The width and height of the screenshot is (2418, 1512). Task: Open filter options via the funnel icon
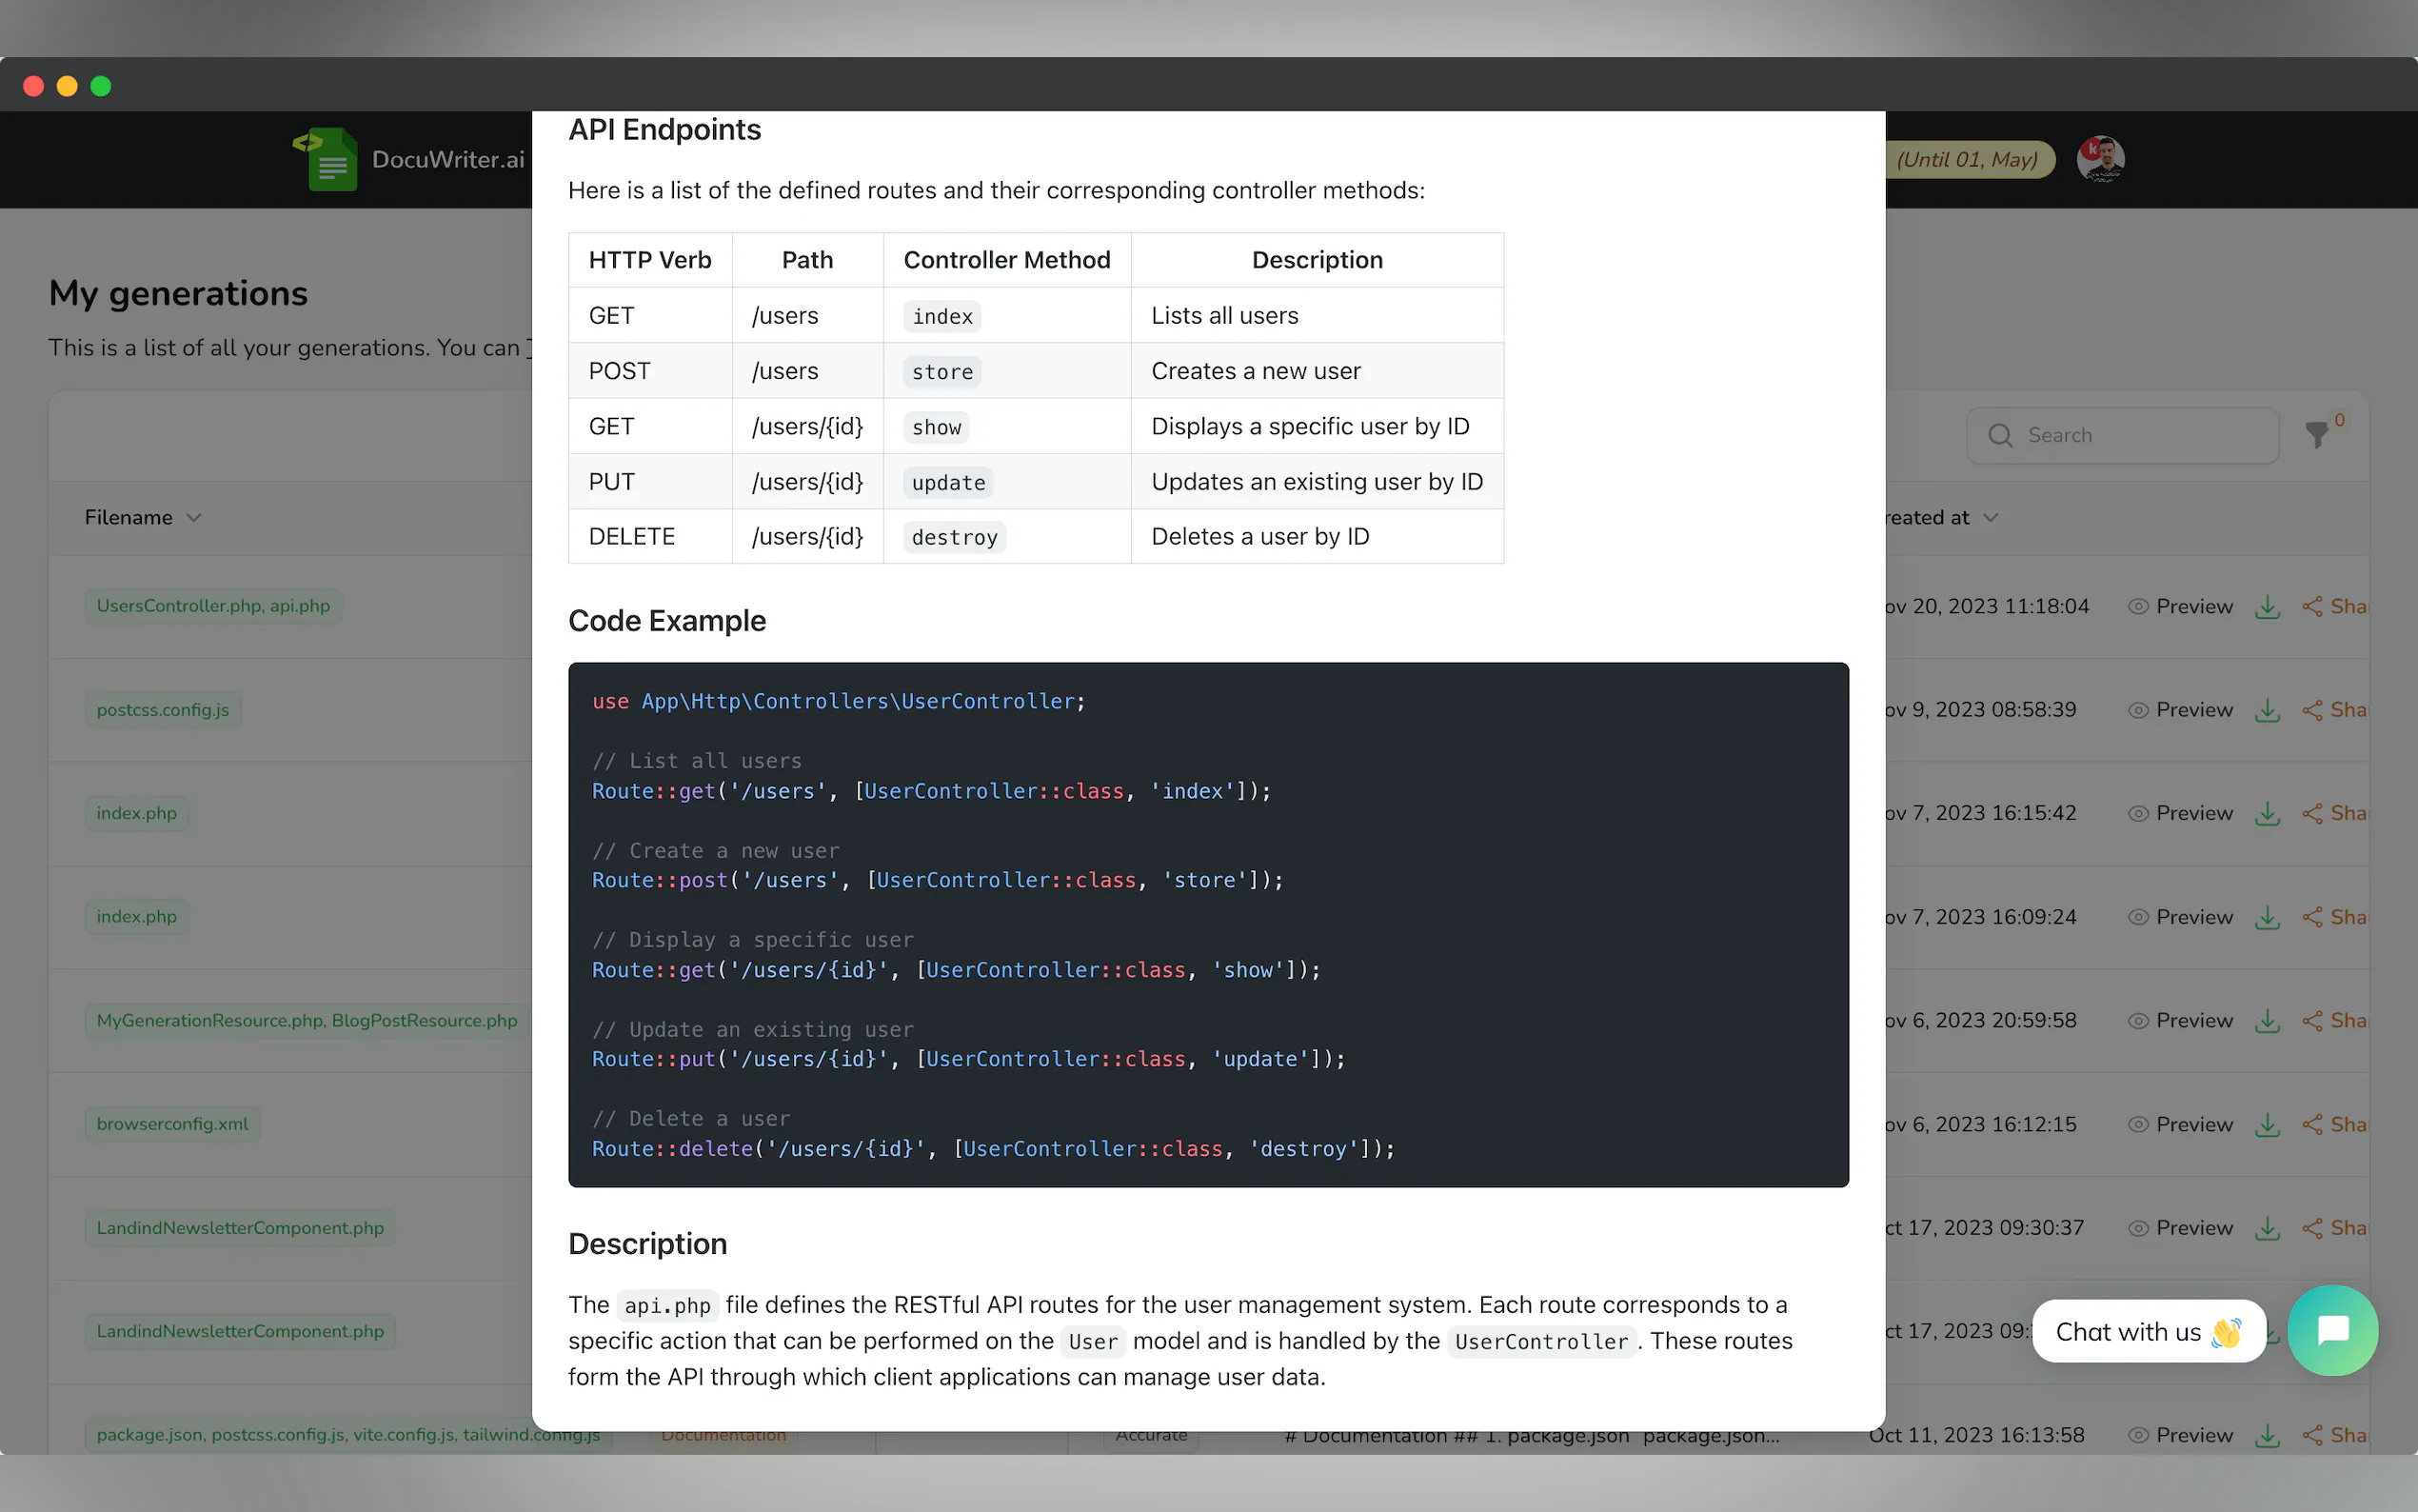(x=2317, y=437)
